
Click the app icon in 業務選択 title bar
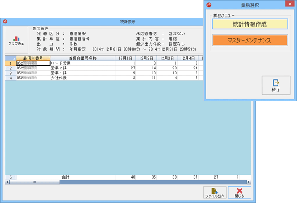[x=209, y=5]
